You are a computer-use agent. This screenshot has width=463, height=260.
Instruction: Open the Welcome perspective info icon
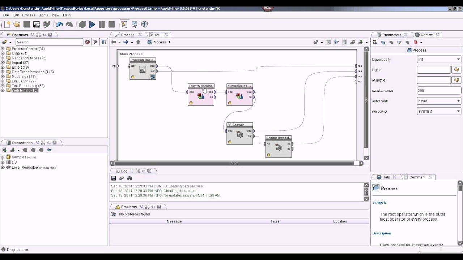144,24
